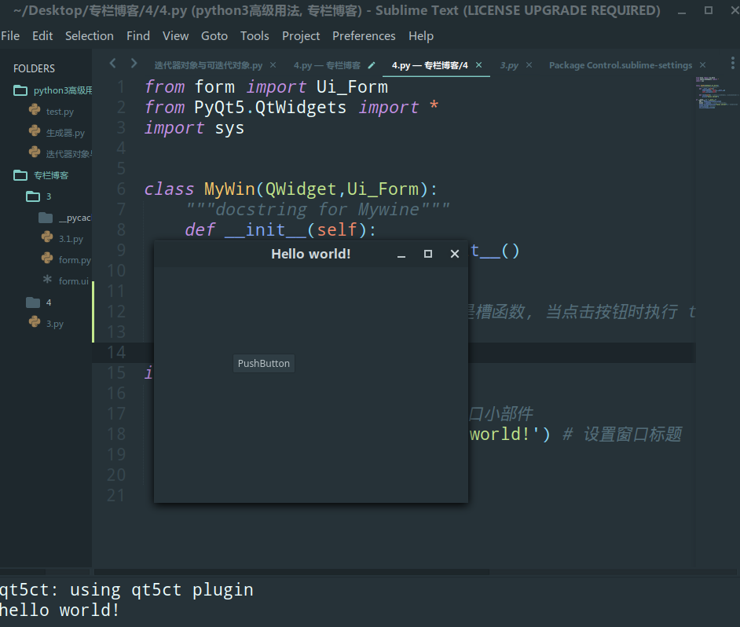Close the Hello world window
This screenshot has height=627, width=740.
coord(455,254)
